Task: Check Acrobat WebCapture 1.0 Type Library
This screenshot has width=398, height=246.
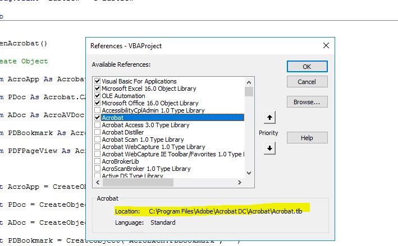Action: (x=97, y=147)
